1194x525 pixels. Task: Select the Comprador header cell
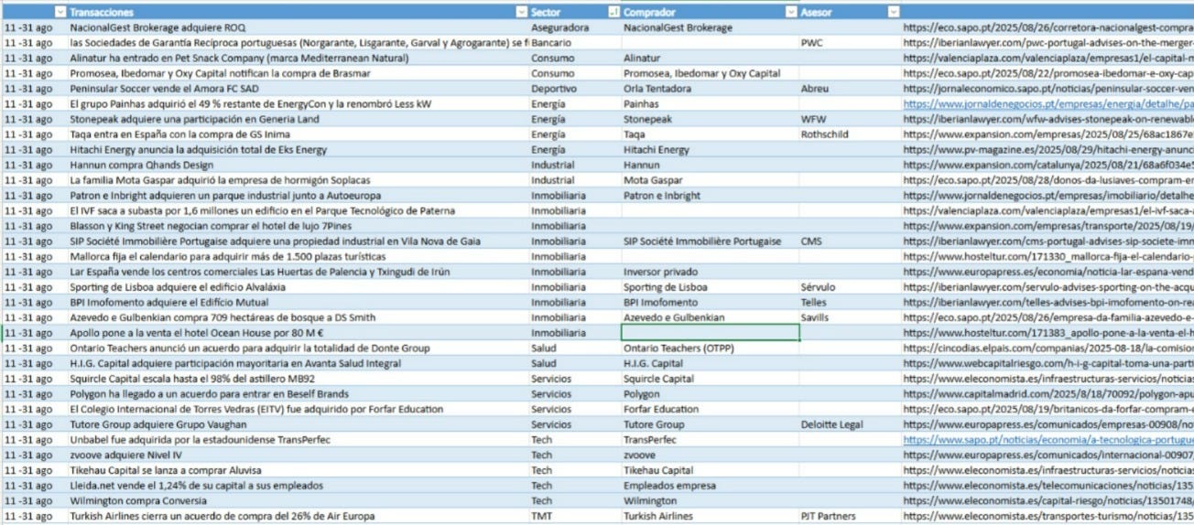pos(710,13)
